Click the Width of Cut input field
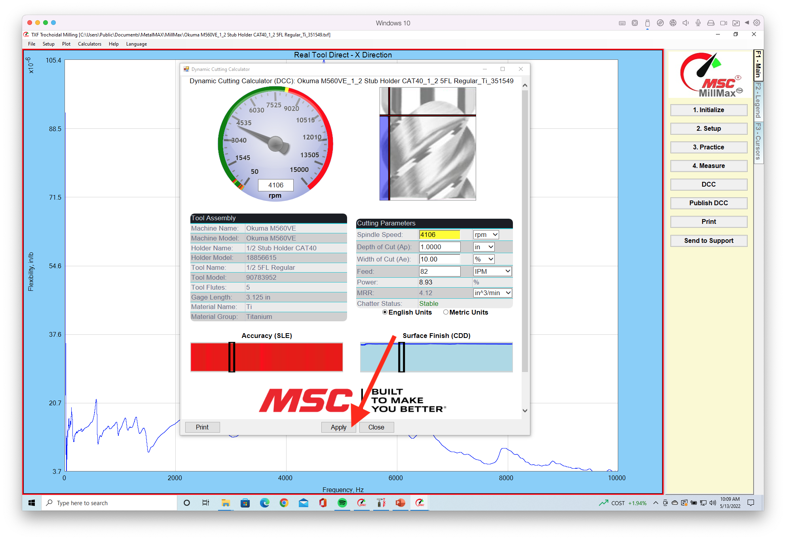 pyautogui.click(x=440, y=259)
